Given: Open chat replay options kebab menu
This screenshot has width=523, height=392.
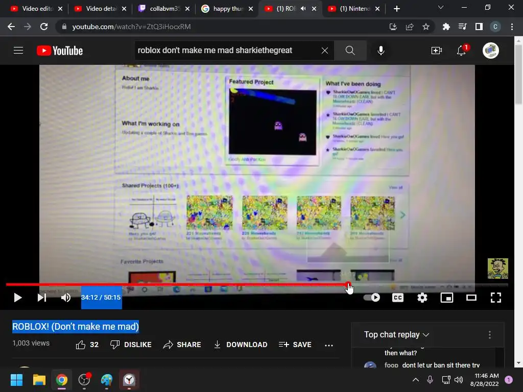Looking at the screenshot, I should point(489,335).
